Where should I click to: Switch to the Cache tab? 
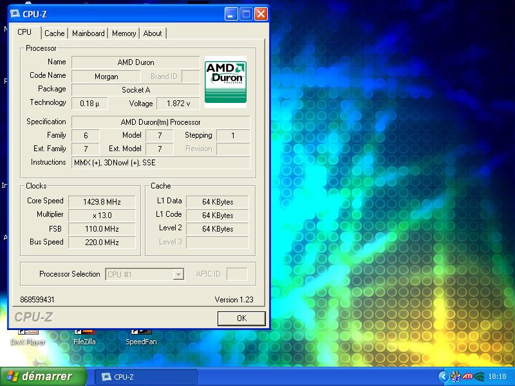55,33
